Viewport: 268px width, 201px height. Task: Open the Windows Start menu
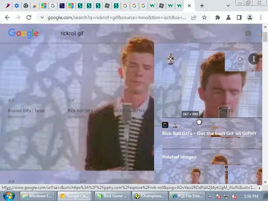9,196
